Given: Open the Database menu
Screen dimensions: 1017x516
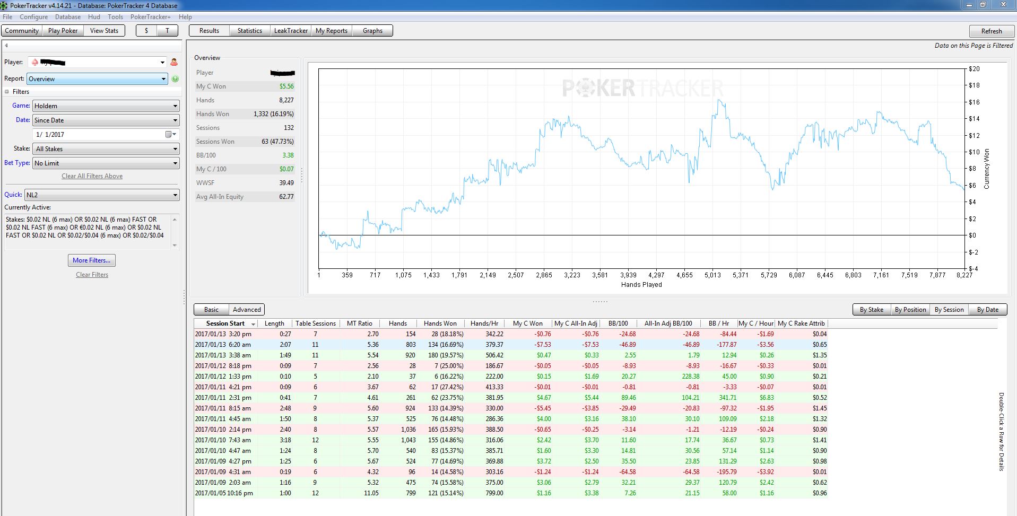Looking at the screenshot, I should click(x=68, y=17).
